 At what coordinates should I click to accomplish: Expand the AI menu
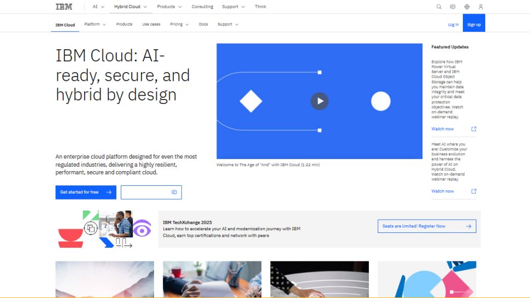(98, 7)
